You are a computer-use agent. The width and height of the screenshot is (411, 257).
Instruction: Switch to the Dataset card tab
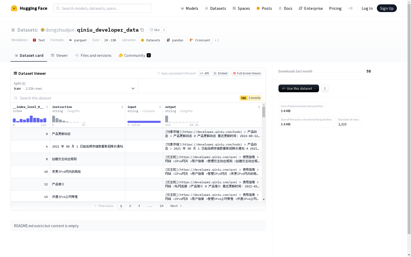[29, 56]
